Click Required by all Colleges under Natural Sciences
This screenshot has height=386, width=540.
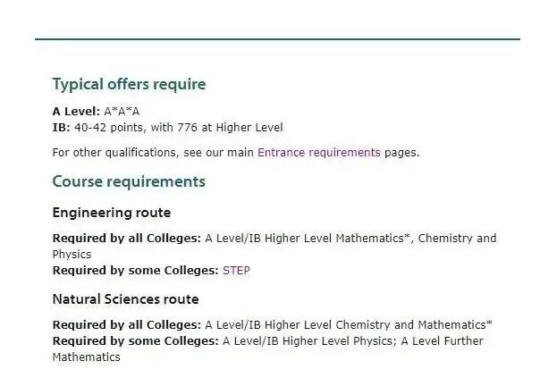pyautogui.click(x=126, y=324)
